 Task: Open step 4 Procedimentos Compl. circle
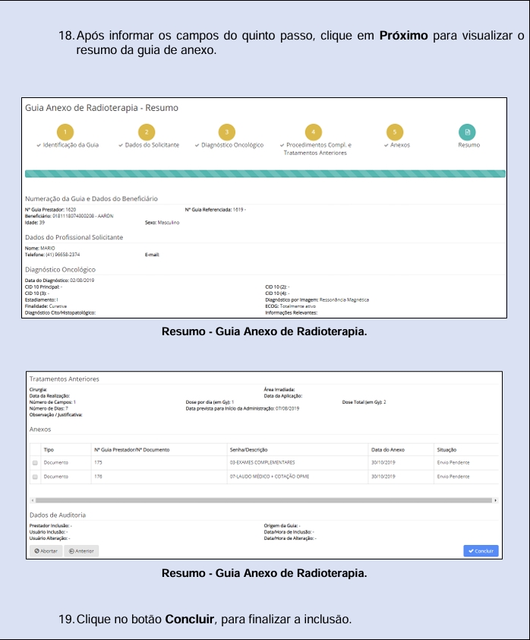tap(313, 132)
